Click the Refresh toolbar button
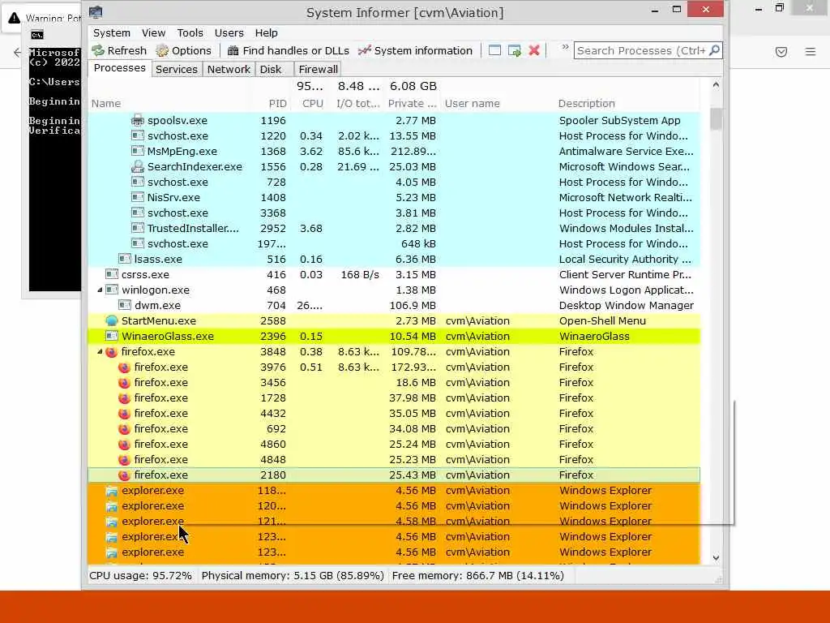 click(119, 50)
